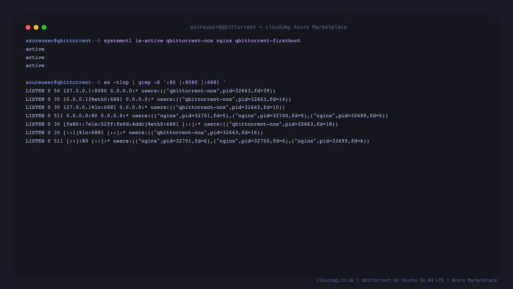Click the first 'active' output line

click(35, 49)
